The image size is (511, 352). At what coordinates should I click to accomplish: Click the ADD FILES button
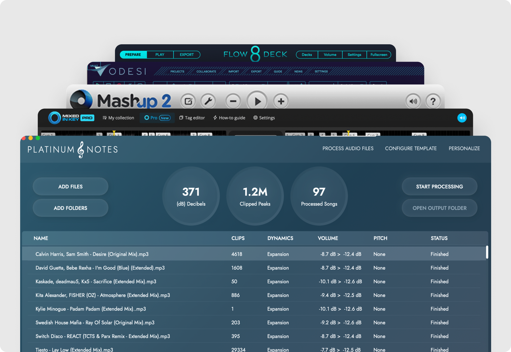70,187
